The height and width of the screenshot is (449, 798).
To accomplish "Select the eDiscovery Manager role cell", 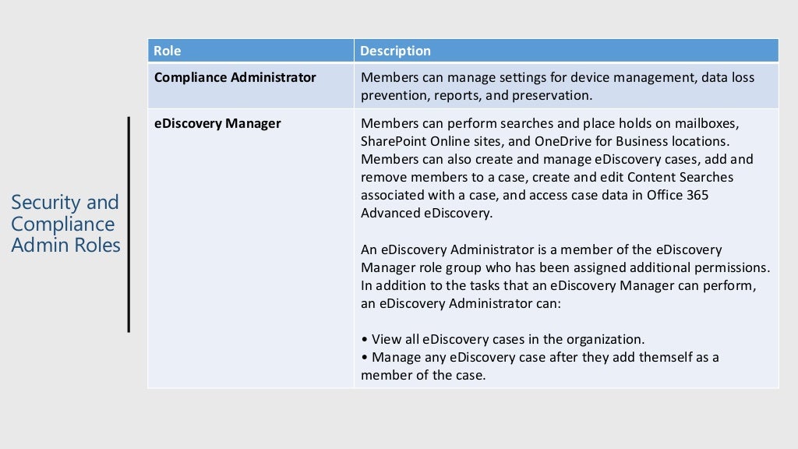I will [x=250, y=249].
